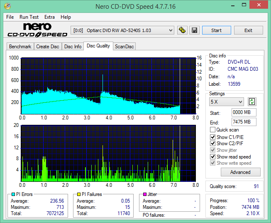This screenshot has height=223, width=271.
Task: Click the disc ID CMC MAG D03
Action: (243, 69)
